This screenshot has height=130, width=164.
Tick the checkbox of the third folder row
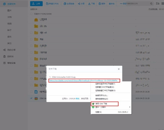coord(32,33)
